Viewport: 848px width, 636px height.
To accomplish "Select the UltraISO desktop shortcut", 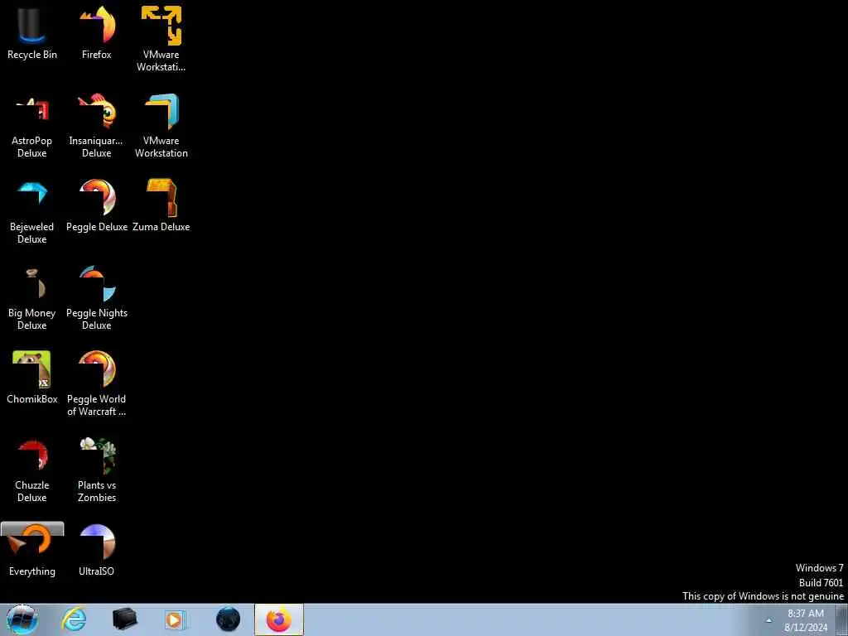I will 97,550.
